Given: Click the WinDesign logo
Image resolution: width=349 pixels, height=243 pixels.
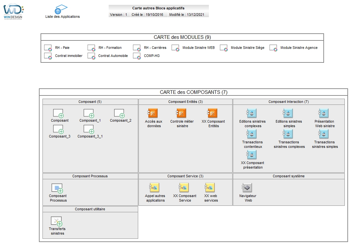Looking at the screenshot, I should [x=13, y=11].
